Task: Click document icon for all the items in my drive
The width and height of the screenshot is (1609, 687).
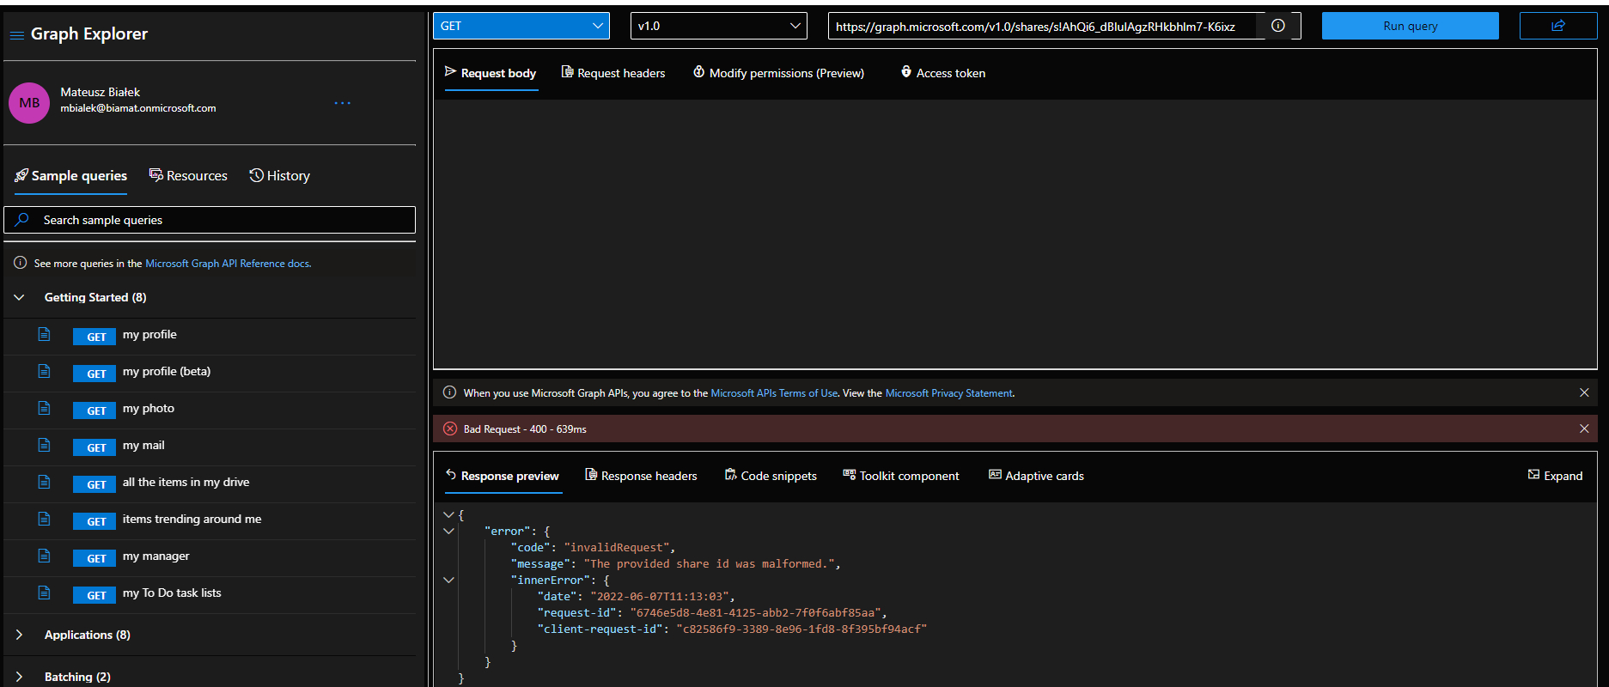Action: click(x=44, y=482)
